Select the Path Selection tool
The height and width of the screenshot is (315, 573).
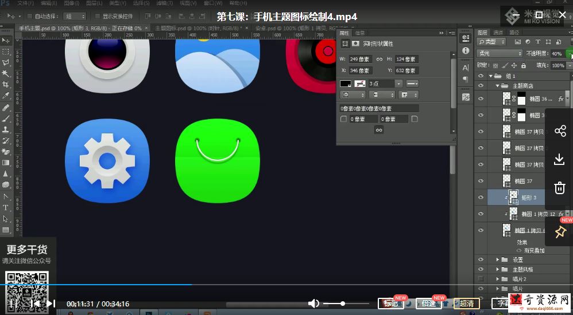(x=6, y=219)
